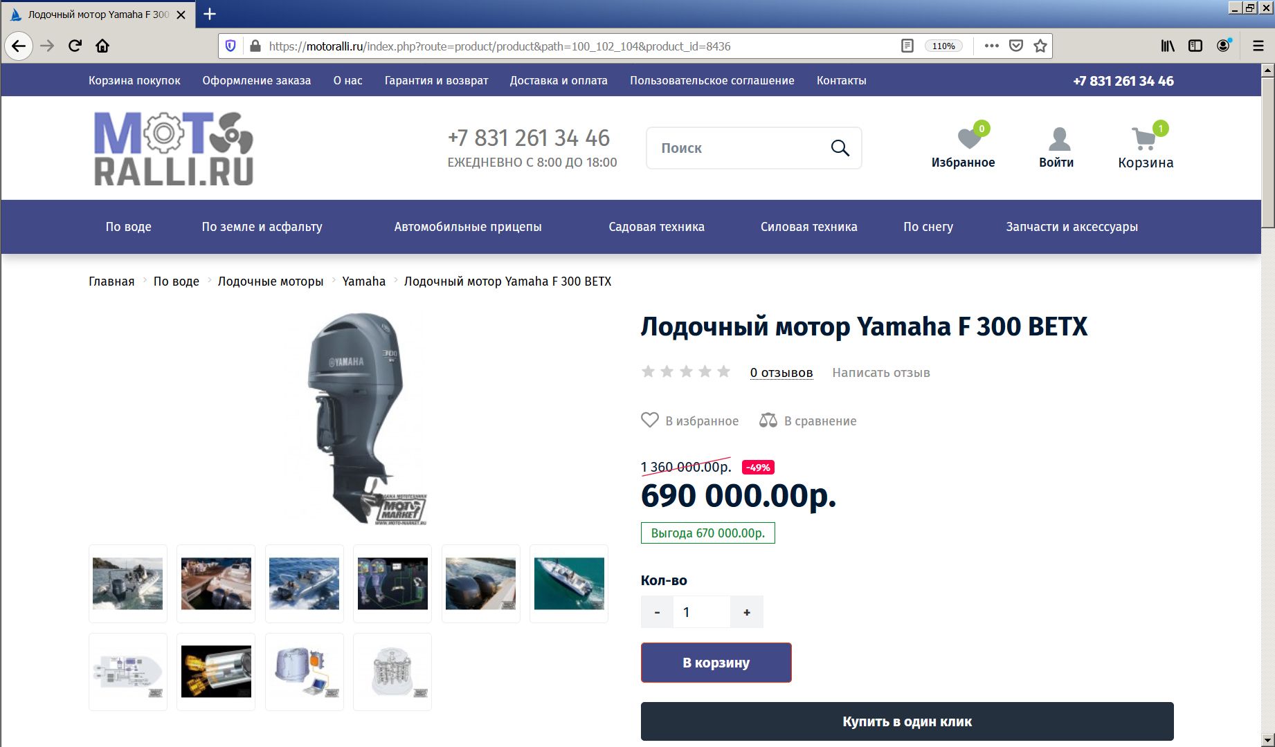Add to favorites via В избранное heart
The width and height of the screenshot is (1275, 747).
click(x=690, y=421)
